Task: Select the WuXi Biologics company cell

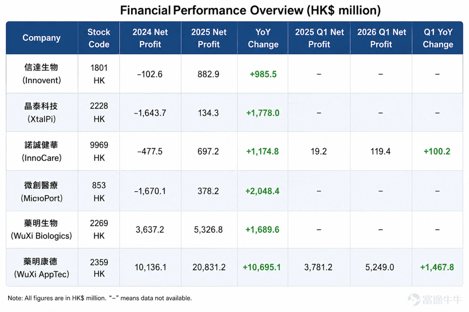Action: 41,229
